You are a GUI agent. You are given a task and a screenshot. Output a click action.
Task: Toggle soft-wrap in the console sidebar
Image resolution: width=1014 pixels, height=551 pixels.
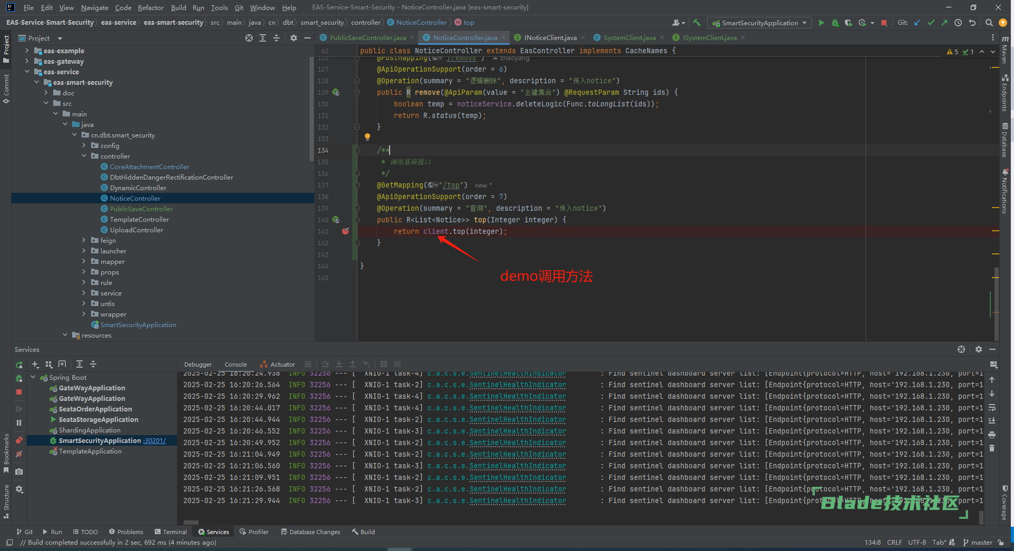pos(992,407)
